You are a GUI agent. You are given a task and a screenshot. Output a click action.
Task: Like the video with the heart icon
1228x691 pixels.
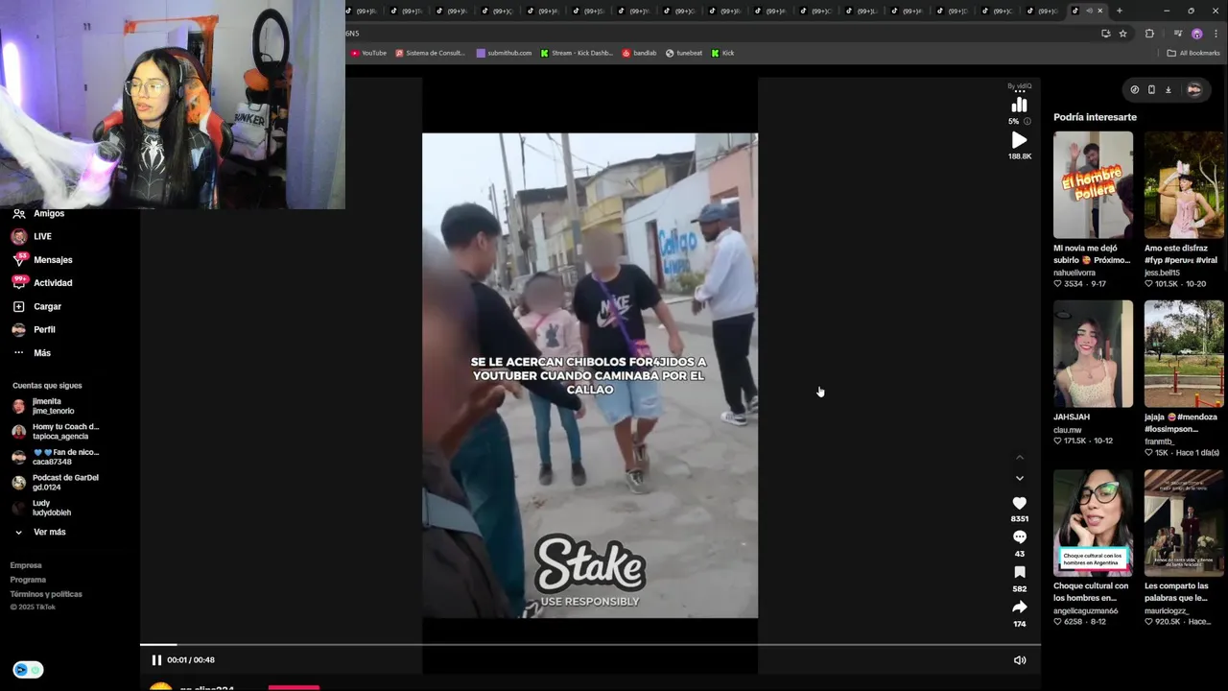click(1019, 503)
